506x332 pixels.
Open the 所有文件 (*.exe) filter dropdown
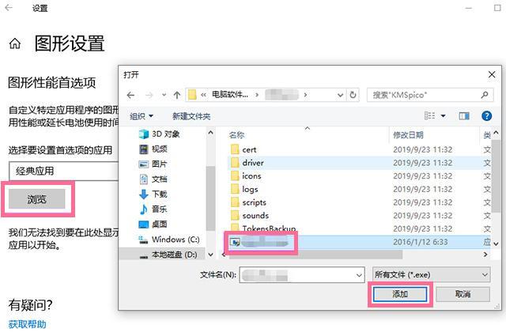click(x=432, y=275)
